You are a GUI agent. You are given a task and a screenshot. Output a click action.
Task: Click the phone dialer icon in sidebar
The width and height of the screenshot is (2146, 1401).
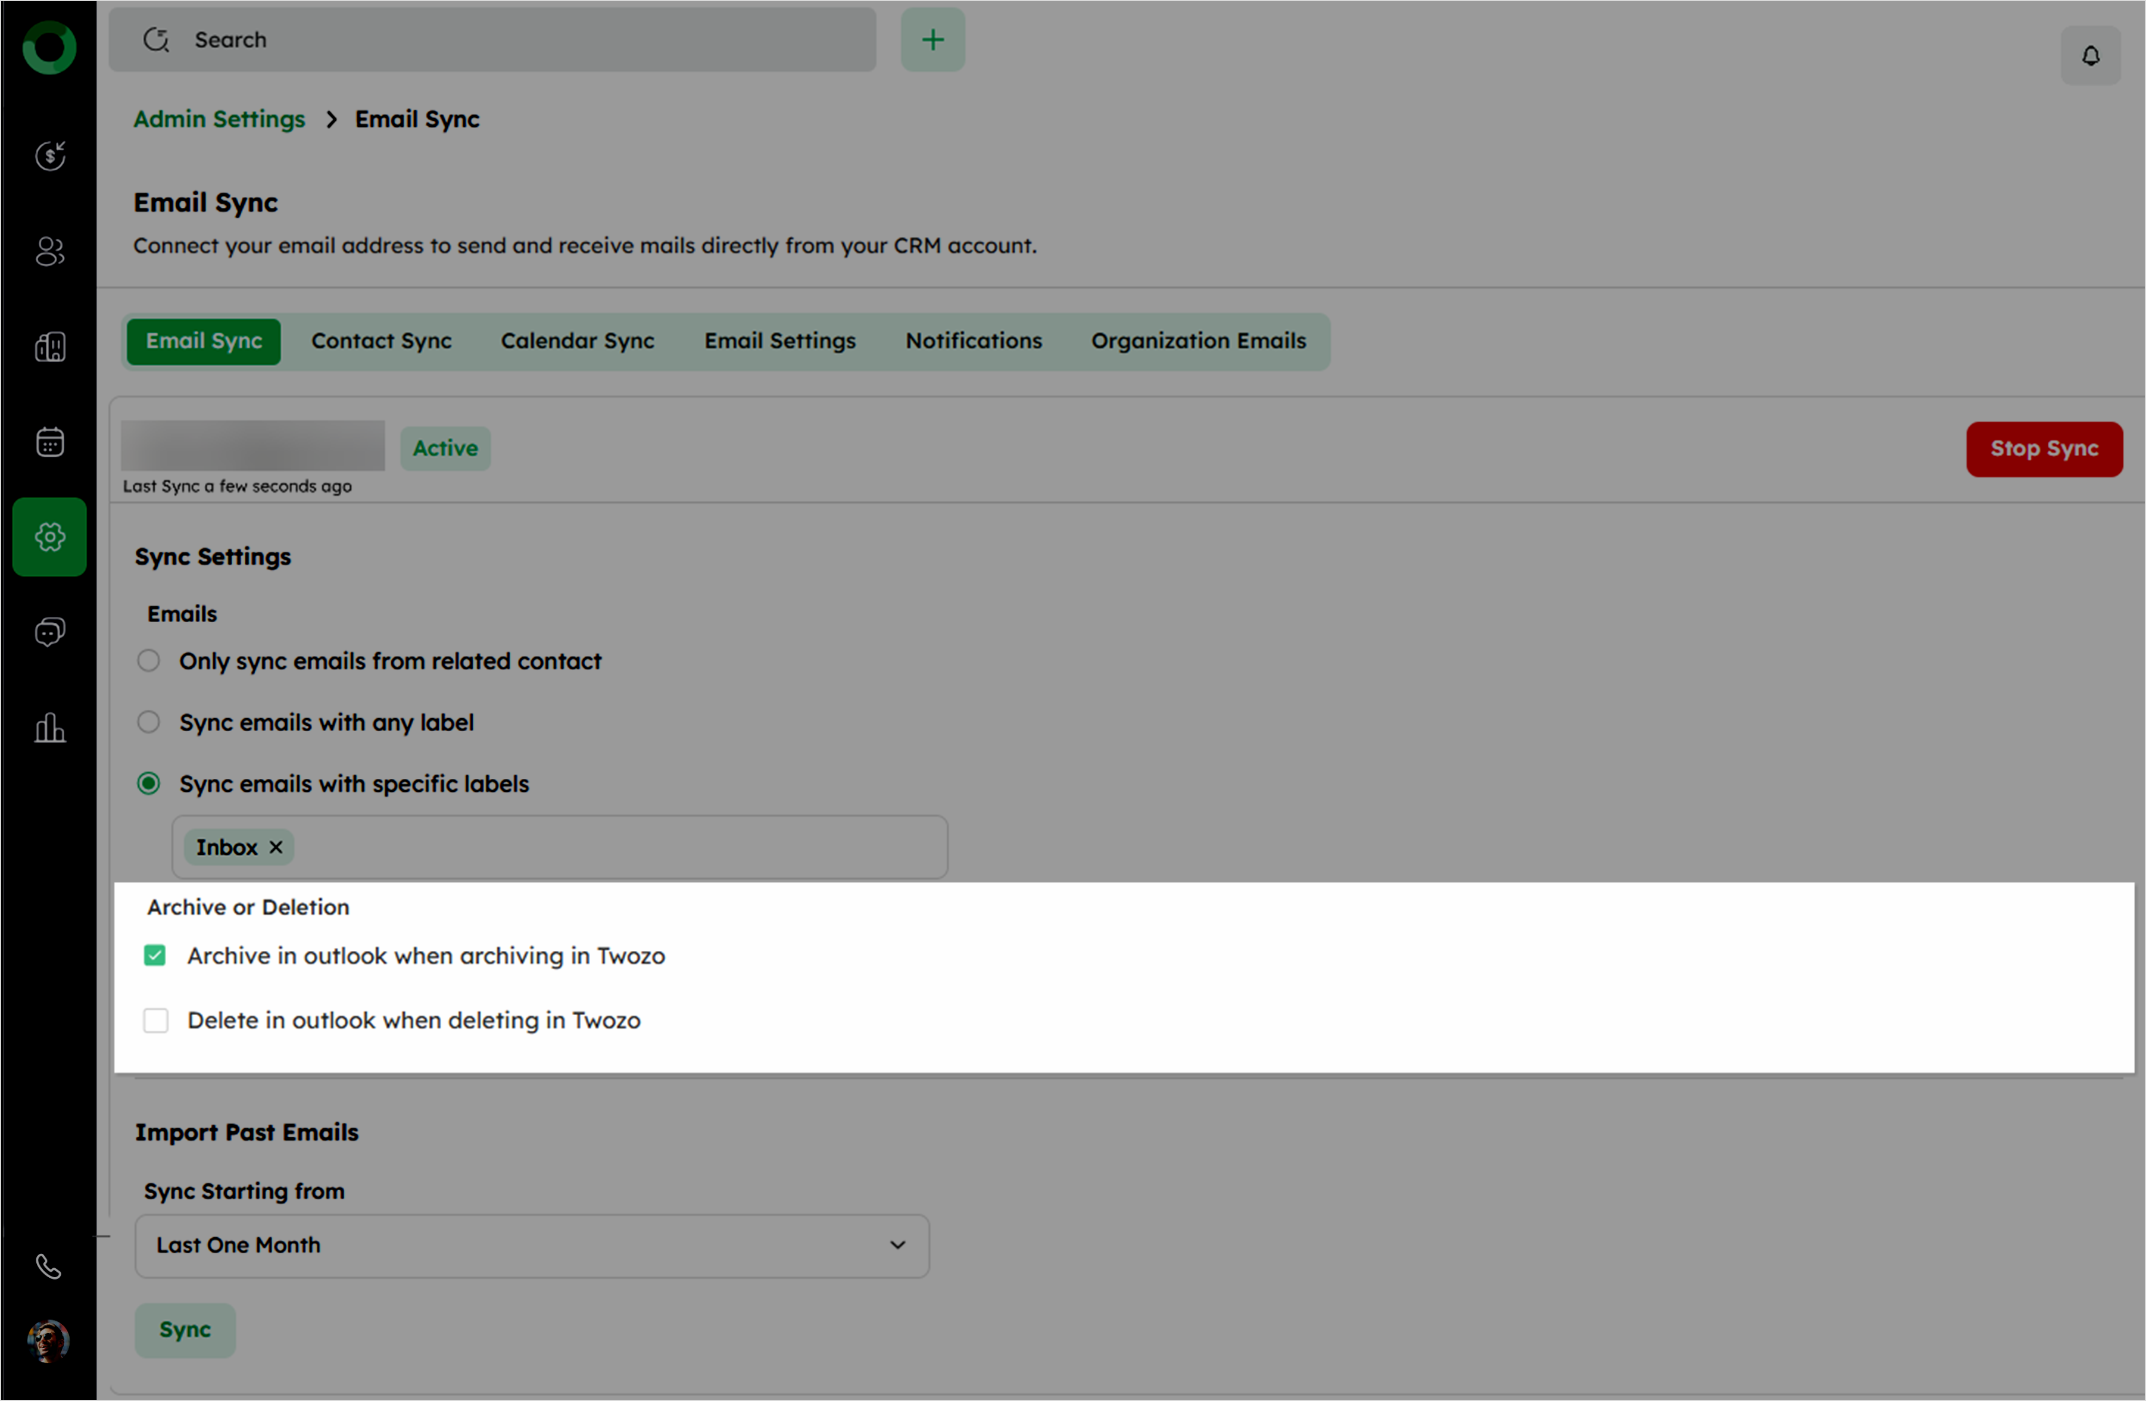[x=49, y=1266]
